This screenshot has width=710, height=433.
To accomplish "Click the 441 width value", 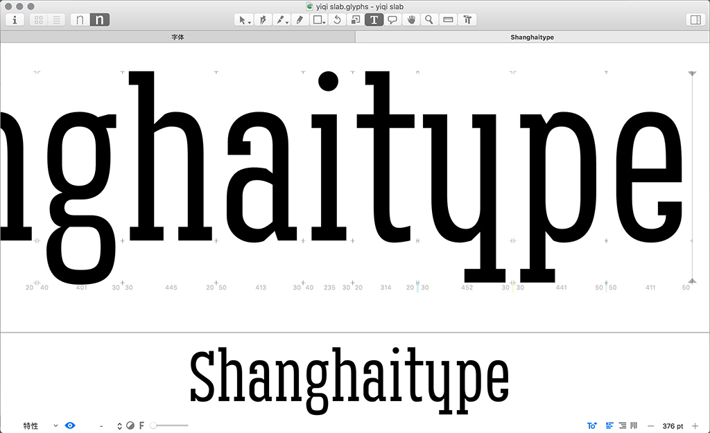I will [562, 288].
